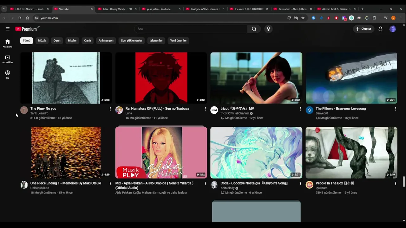Open video title The Pine- No you
Image resolution: width=406 pixels, height=228 pixels.
43,109
